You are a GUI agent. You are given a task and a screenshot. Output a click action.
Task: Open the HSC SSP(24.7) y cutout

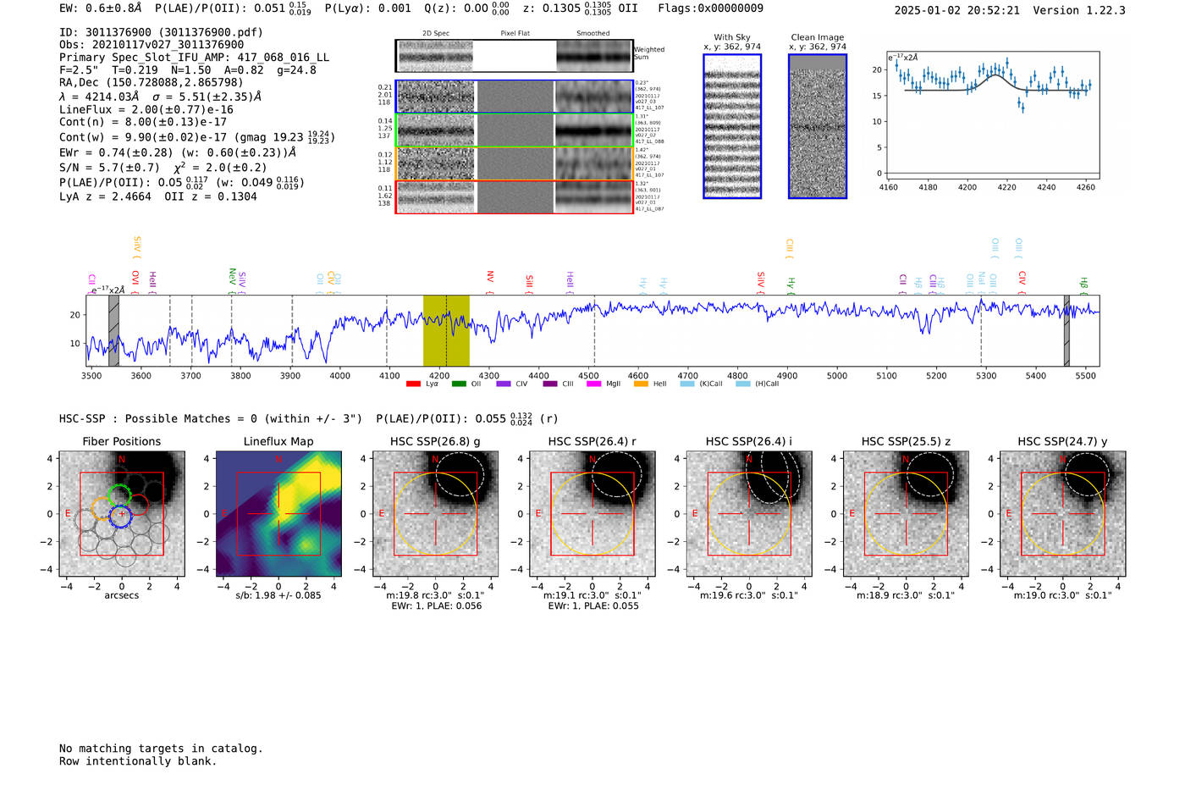1063,514
